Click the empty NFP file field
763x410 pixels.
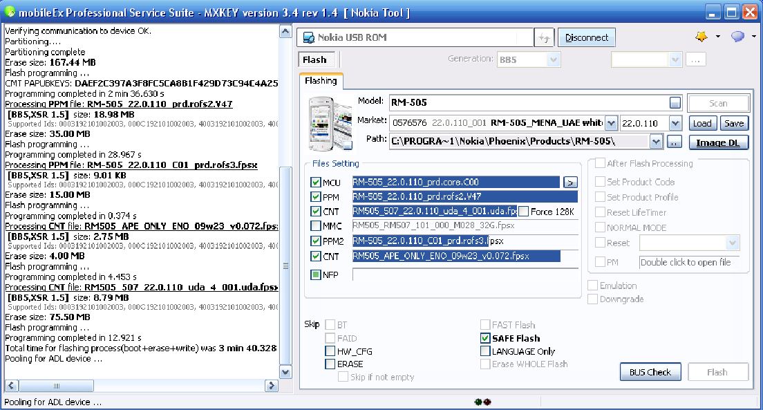[464, 274]
